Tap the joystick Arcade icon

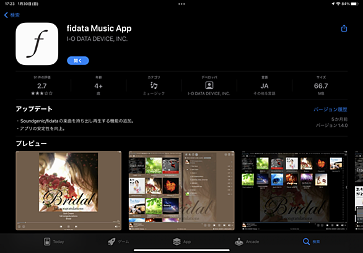(x=238, y=242)
